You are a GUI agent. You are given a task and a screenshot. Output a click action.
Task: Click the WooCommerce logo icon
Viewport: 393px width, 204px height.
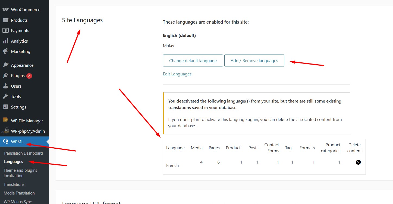(5, 9)
